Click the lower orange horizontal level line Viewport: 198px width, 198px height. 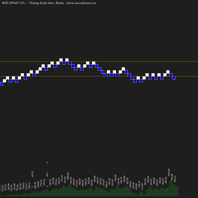click(99, 76)
